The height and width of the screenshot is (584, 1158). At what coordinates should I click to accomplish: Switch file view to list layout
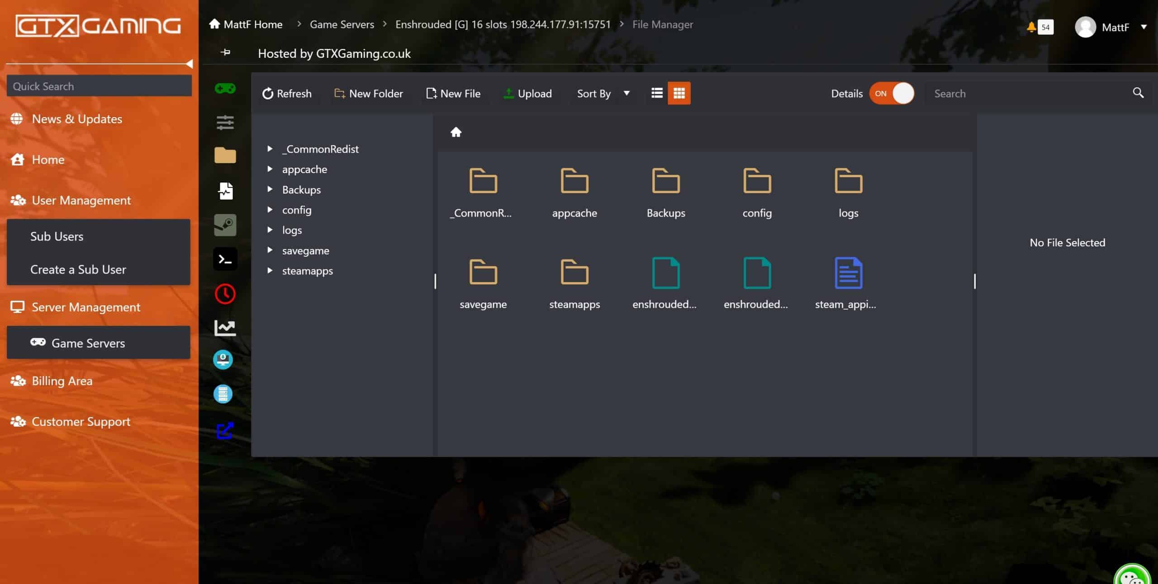click(656, 93)
